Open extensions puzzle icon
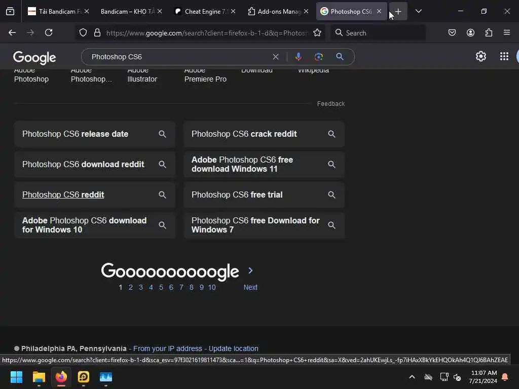Screen dimensions: 519x389 tap(489, 32)
